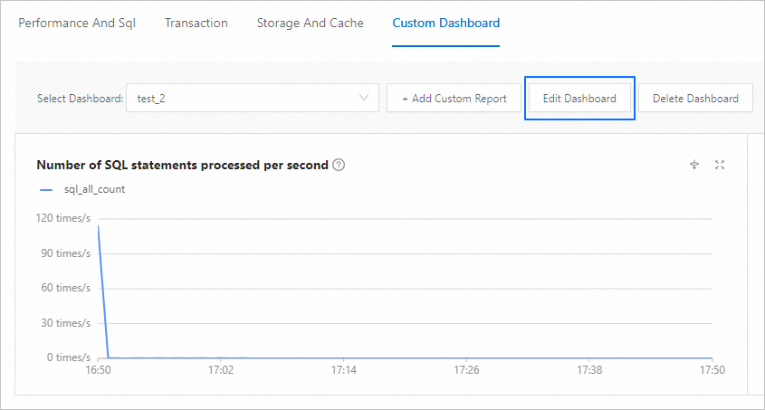Viewport: 765px width, 410px height.
Task: Open the Transaction tab
Action: click(196, 24)
